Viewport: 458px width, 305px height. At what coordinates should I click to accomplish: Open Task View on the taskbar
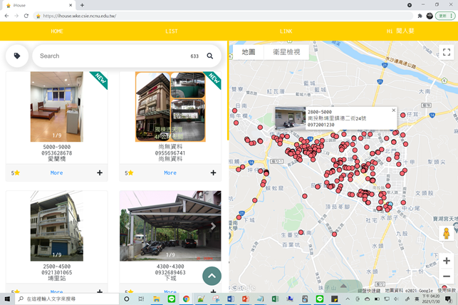pyautogui.click(x=141, y=299)
